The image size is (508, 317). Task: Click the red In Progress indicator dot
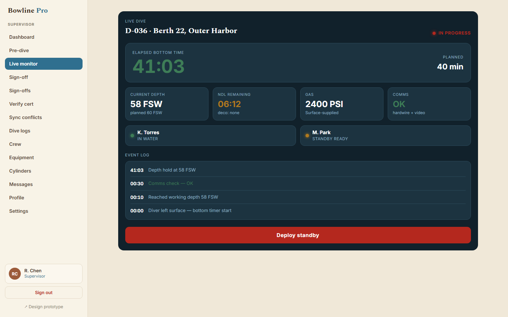coord(434,33)
